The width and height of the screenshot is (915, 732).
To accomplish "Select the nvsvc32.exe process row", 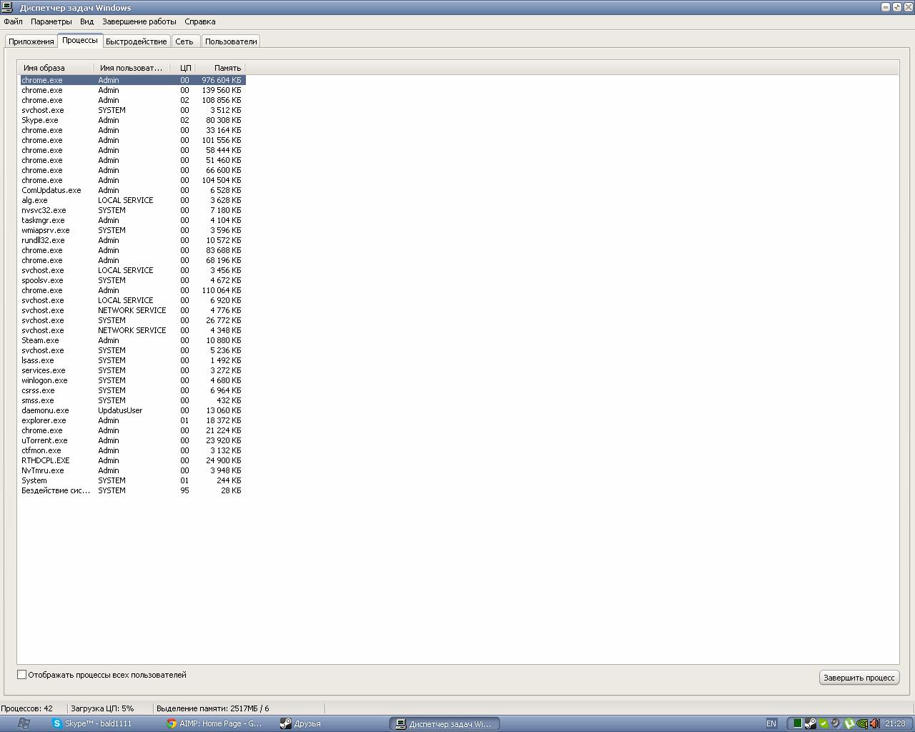I will pos(132,210).
